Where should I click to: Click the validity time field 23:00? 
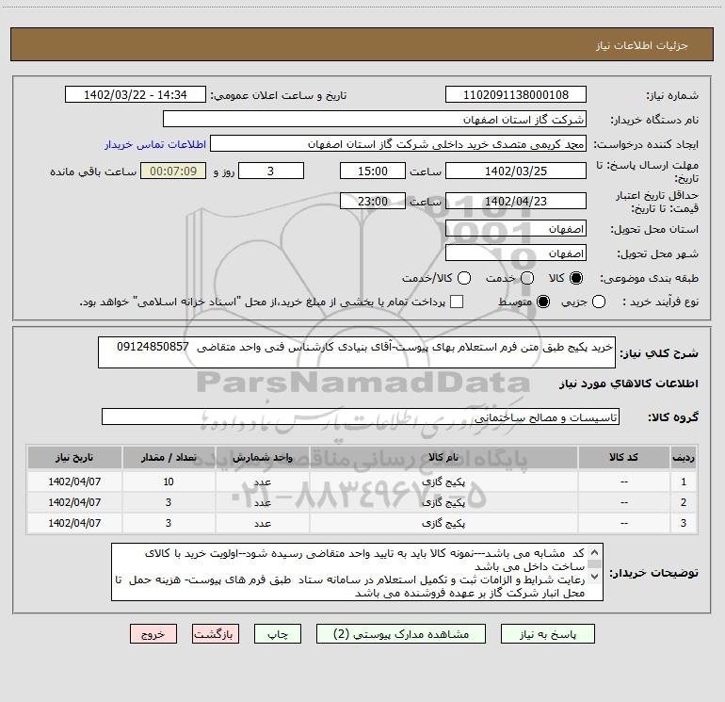(x=373, y=201)
